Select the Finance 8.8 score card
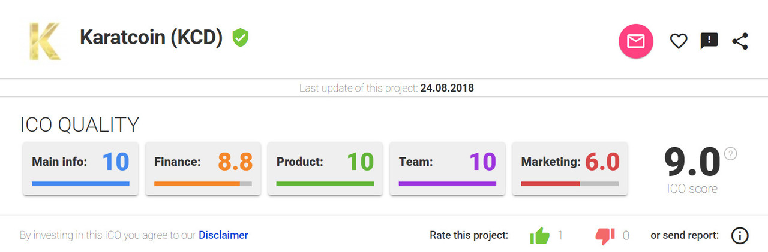The image size is (768, 252). tap(203, 168)
